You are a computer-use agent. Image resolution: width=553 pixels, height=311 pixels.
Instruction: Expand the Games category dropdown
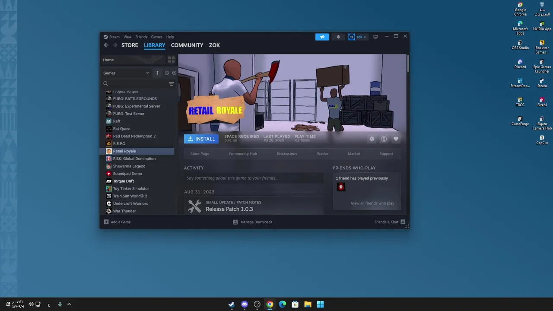[x=126, y=73]
